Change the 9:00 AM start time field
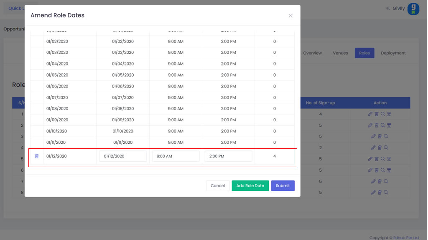This screenshot has height=240, width=428. pyautogui.click(x=176, y=156)
